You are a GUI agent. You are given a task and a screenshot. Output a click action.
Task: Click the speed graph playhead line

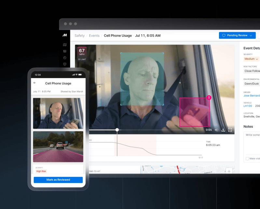[x=117, y=144]
